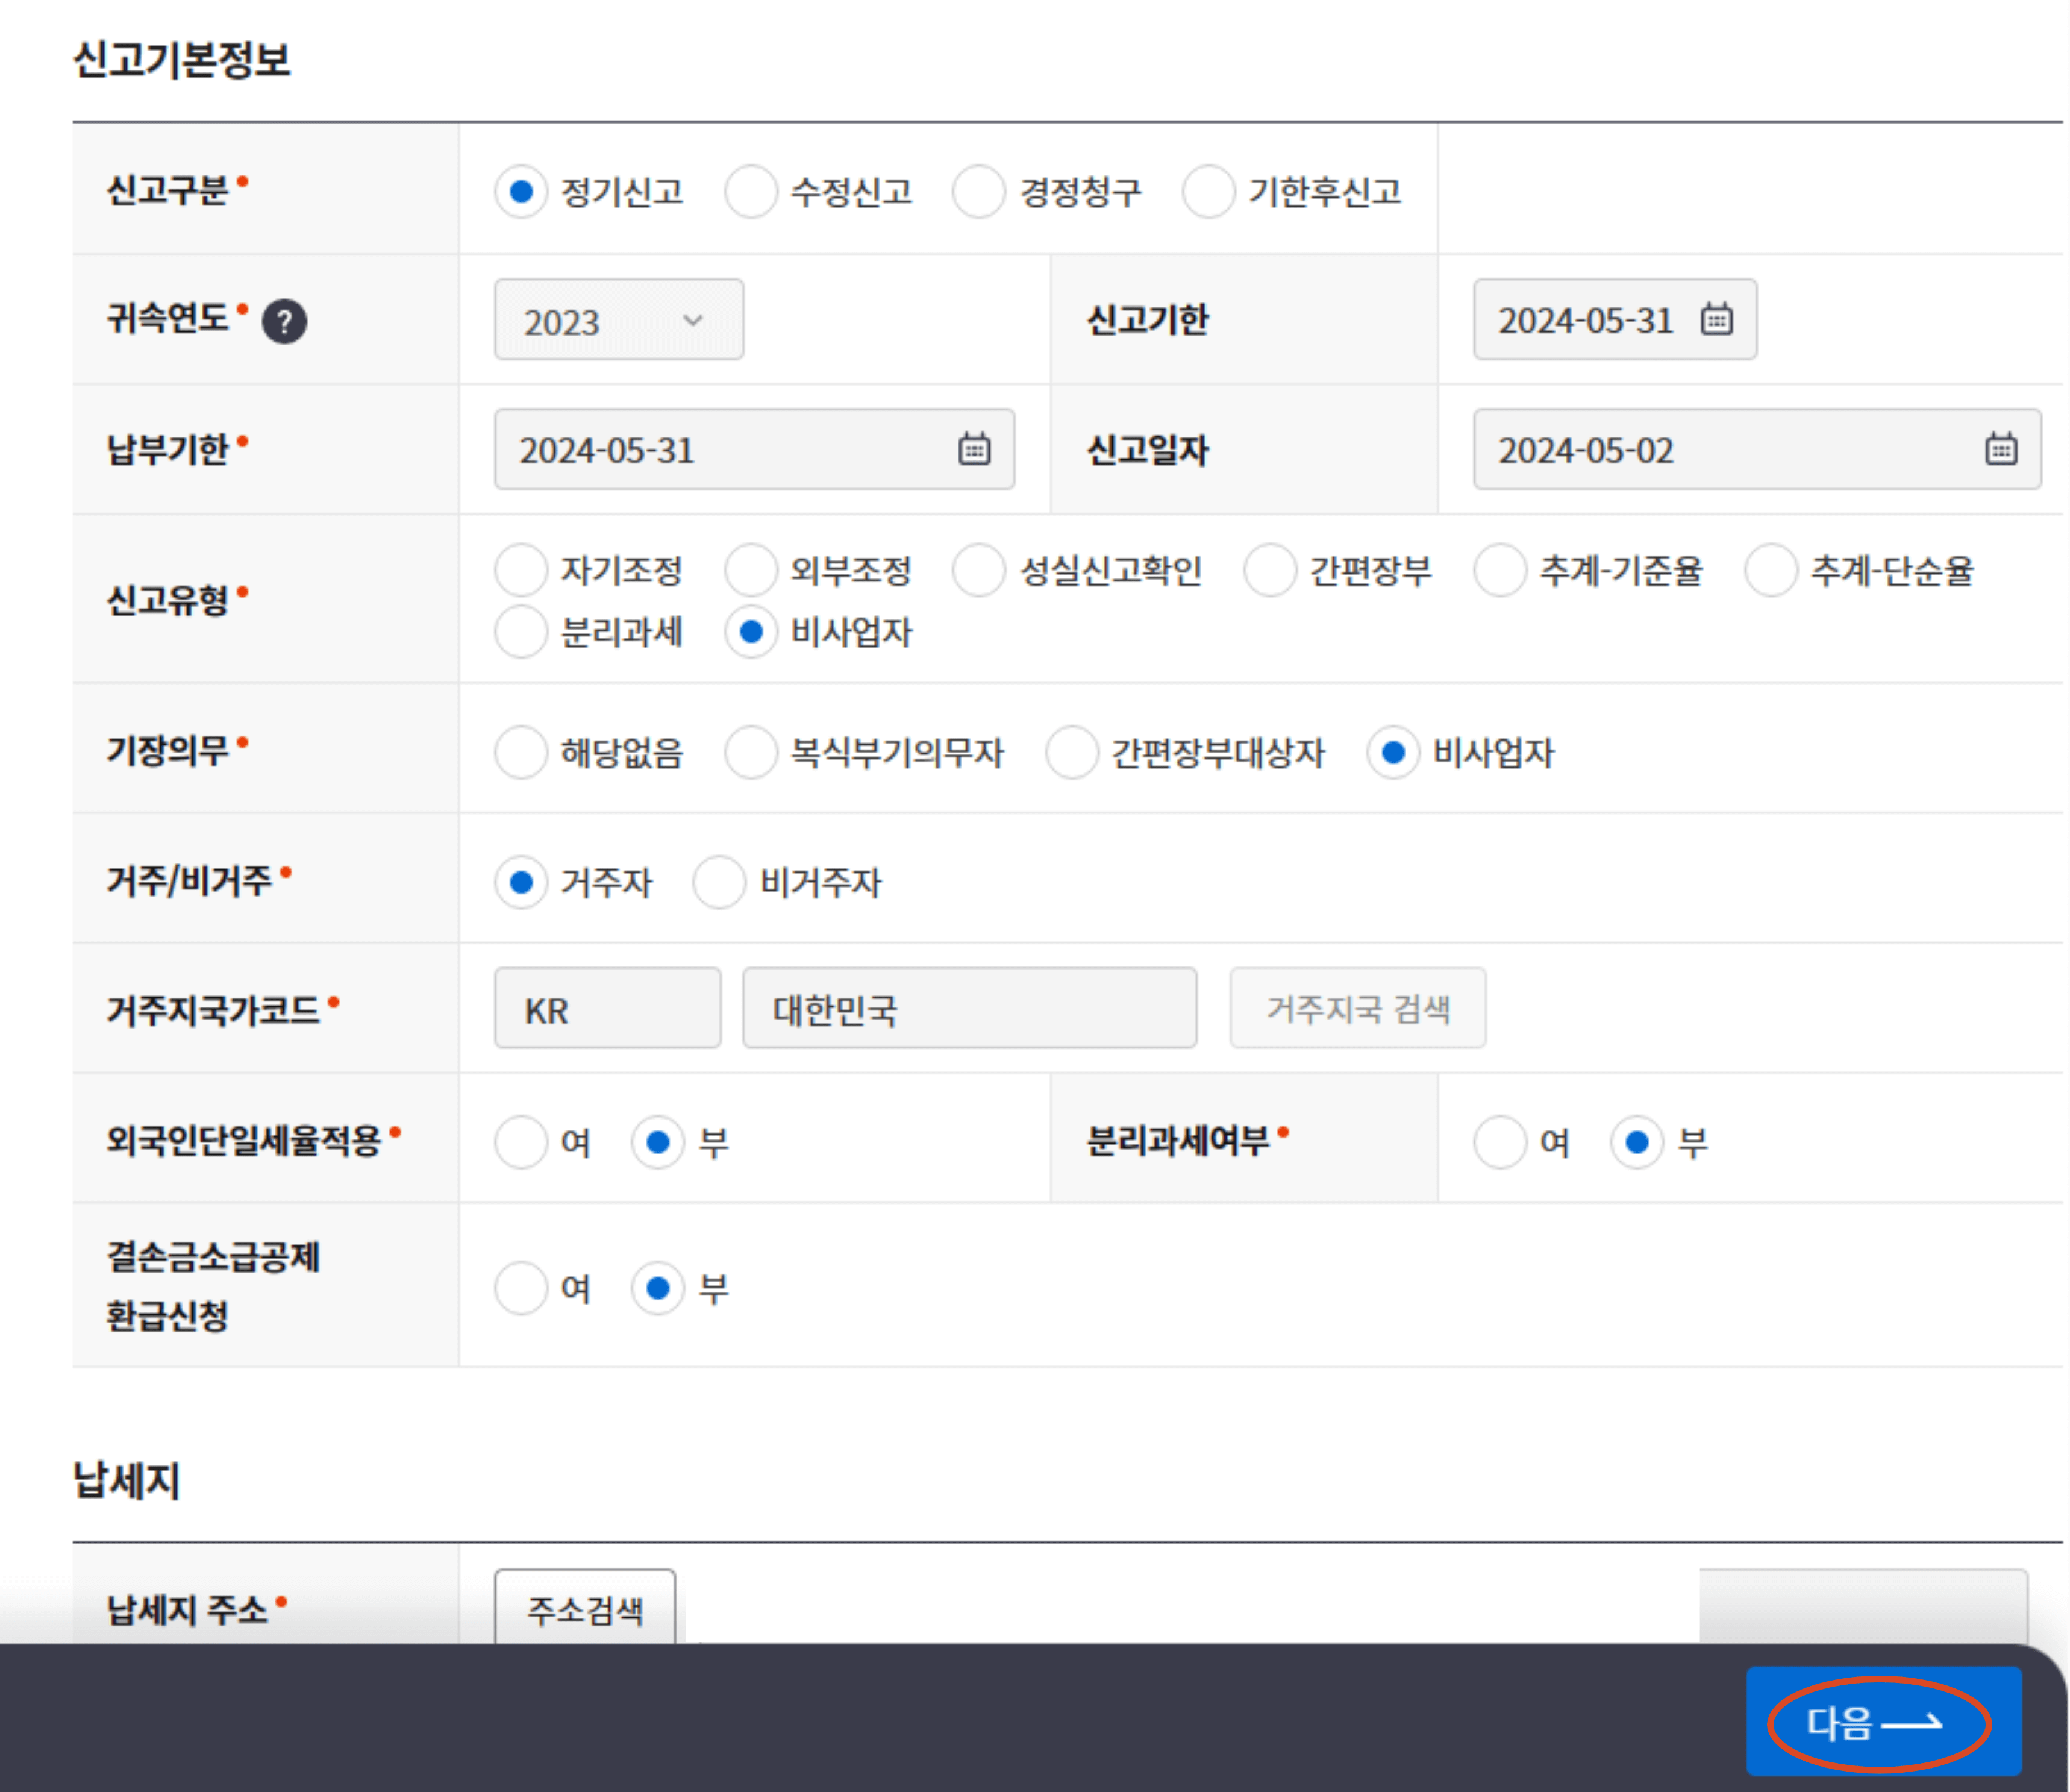2070x1792 pixels.
Task: Set 결손금소급공제 환급신청 to 여
Action: (521, 1288)
